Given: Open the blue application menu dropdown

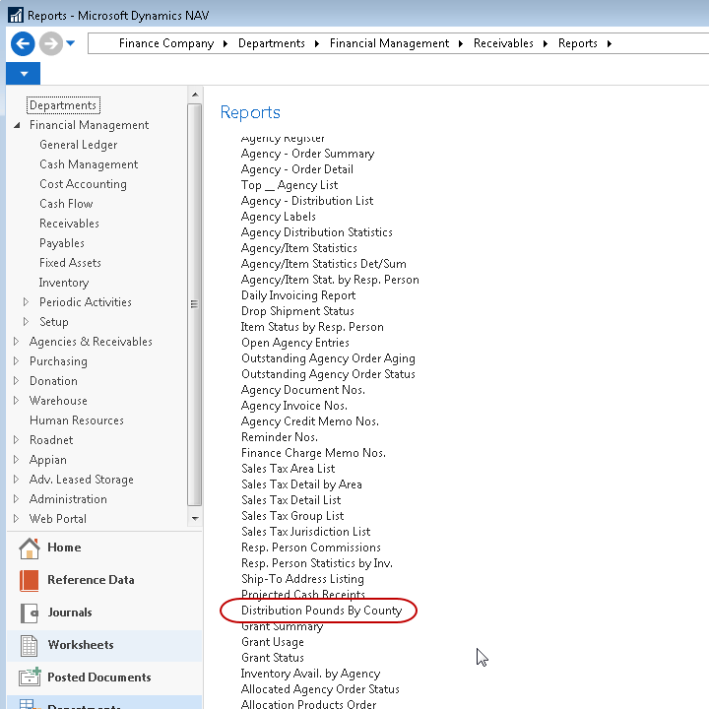Looking at the screenshot, I should click(x=23, y=75).
